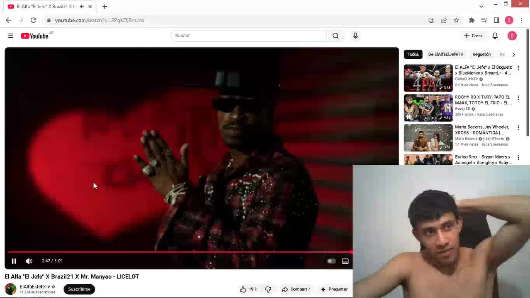
Task: Select the De ElAlfaElJefeTV filter chip
Action: 445,54
